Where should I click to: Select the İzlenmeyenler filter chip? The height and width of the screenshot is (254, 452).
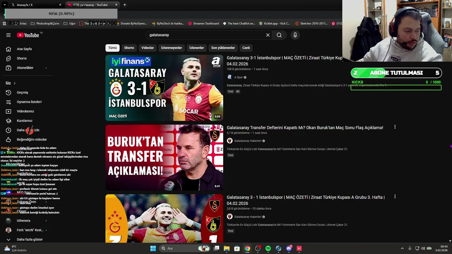coord(171,48)
